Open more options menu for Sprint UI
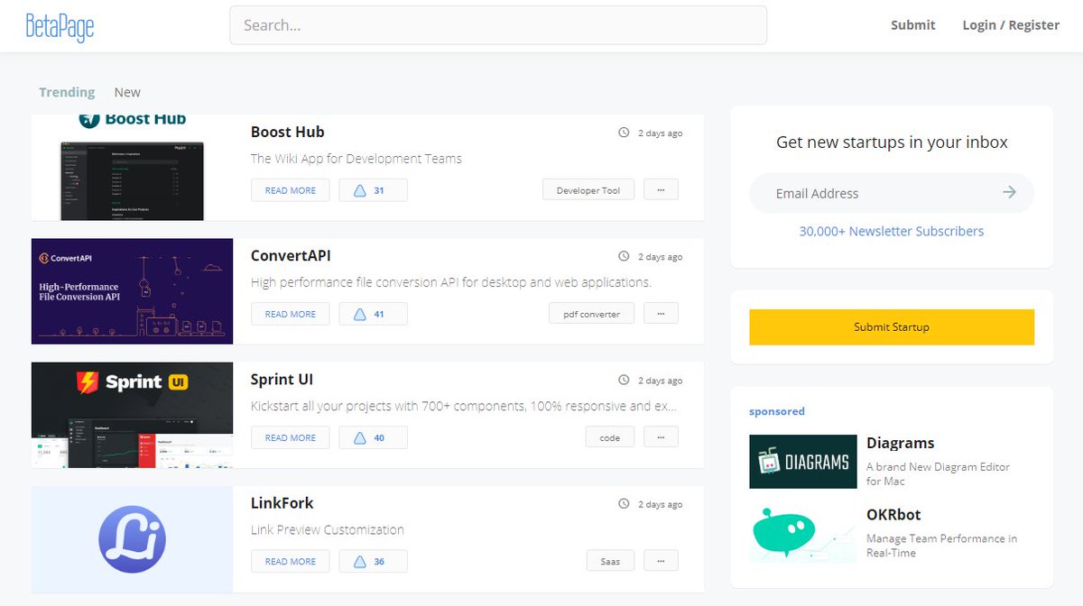Screen dimensions: 1083x606 pyautogui.click(x=661, y=436)
